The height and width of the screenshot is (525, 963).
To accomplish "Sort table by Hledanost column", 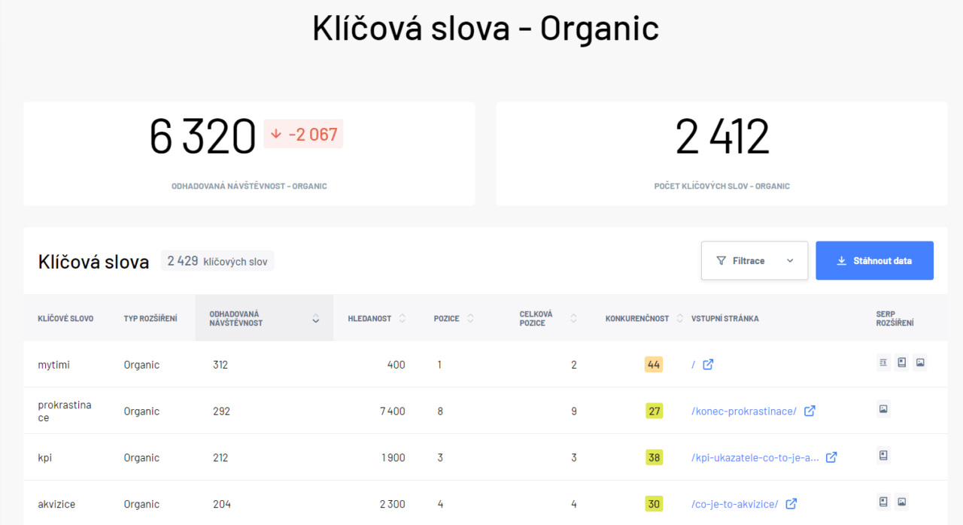I will (402, 319).
